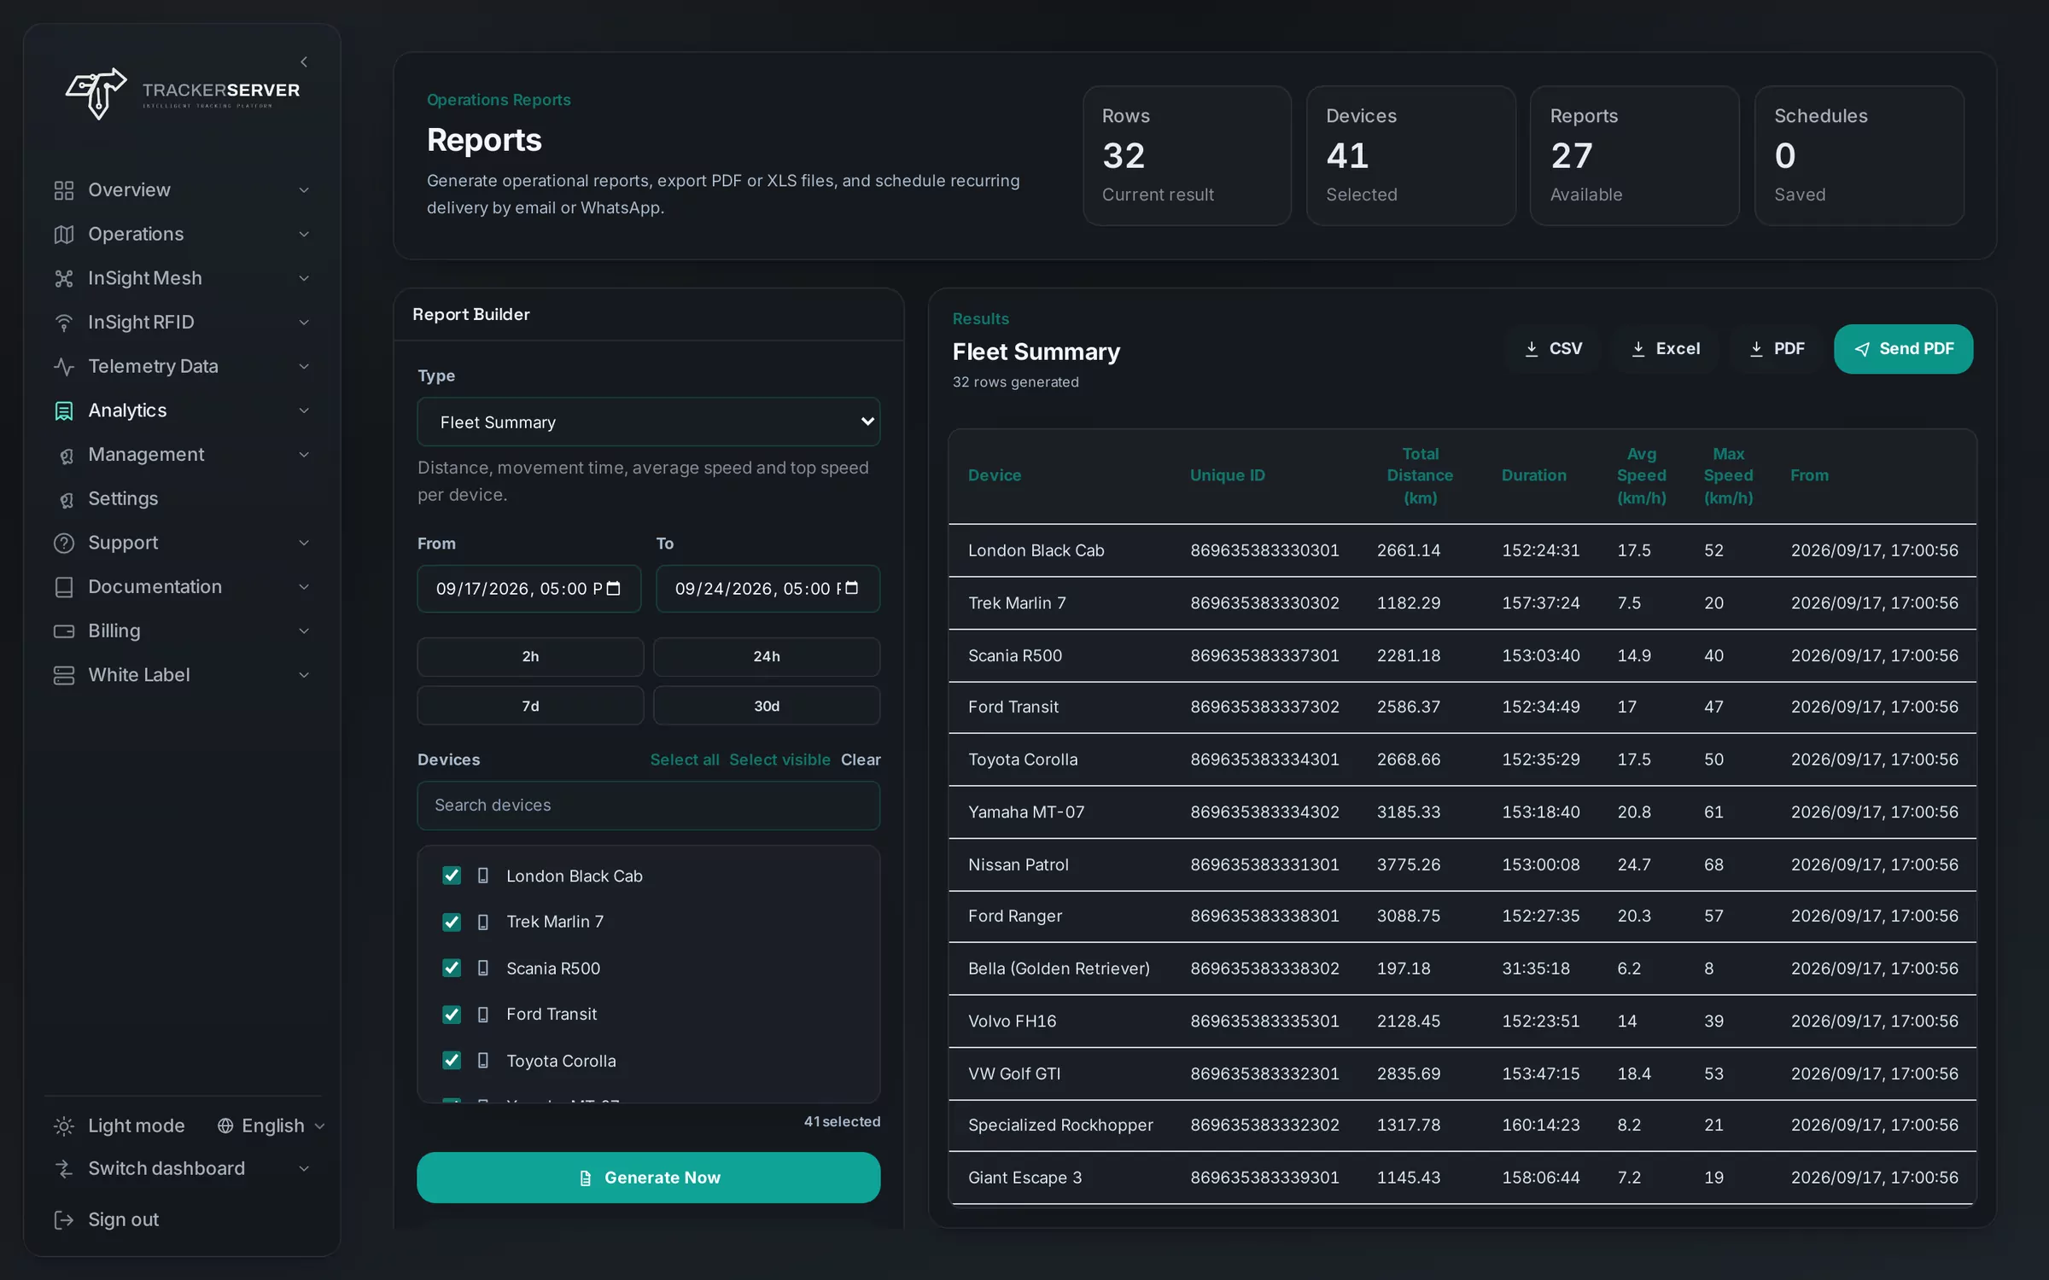The image size is (2049, 1280).
Task: Click the device icon beside Ford Transit
Action: click(483, 1014)
